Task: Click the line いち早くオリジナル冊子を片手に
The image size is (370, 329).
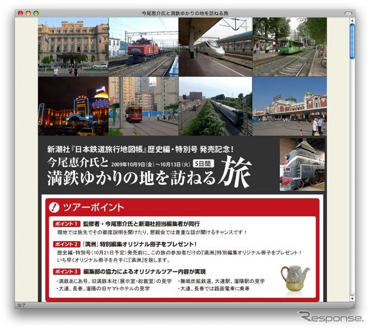Action: tap(113, 260)
